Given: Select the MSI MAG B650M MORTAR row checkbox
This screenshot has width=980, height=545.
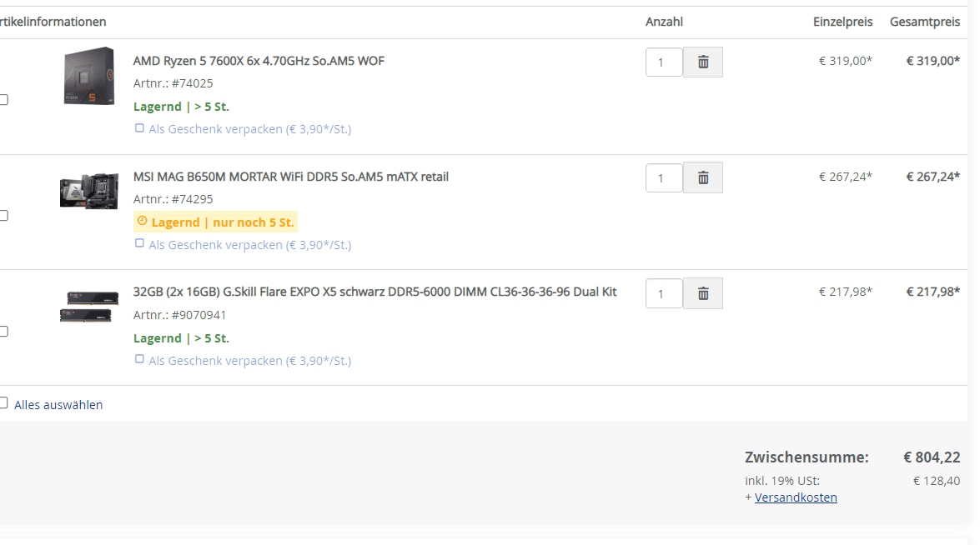Looking at the screenshot, I should tap(3, 215).
